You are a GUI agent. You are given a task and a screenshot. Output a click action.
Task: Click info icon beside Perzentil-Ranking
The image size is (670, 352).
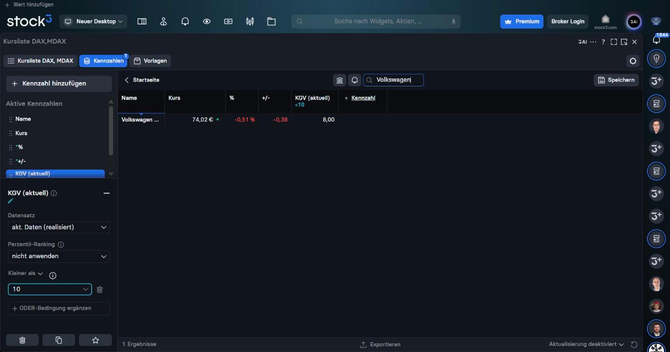[61, 245]
